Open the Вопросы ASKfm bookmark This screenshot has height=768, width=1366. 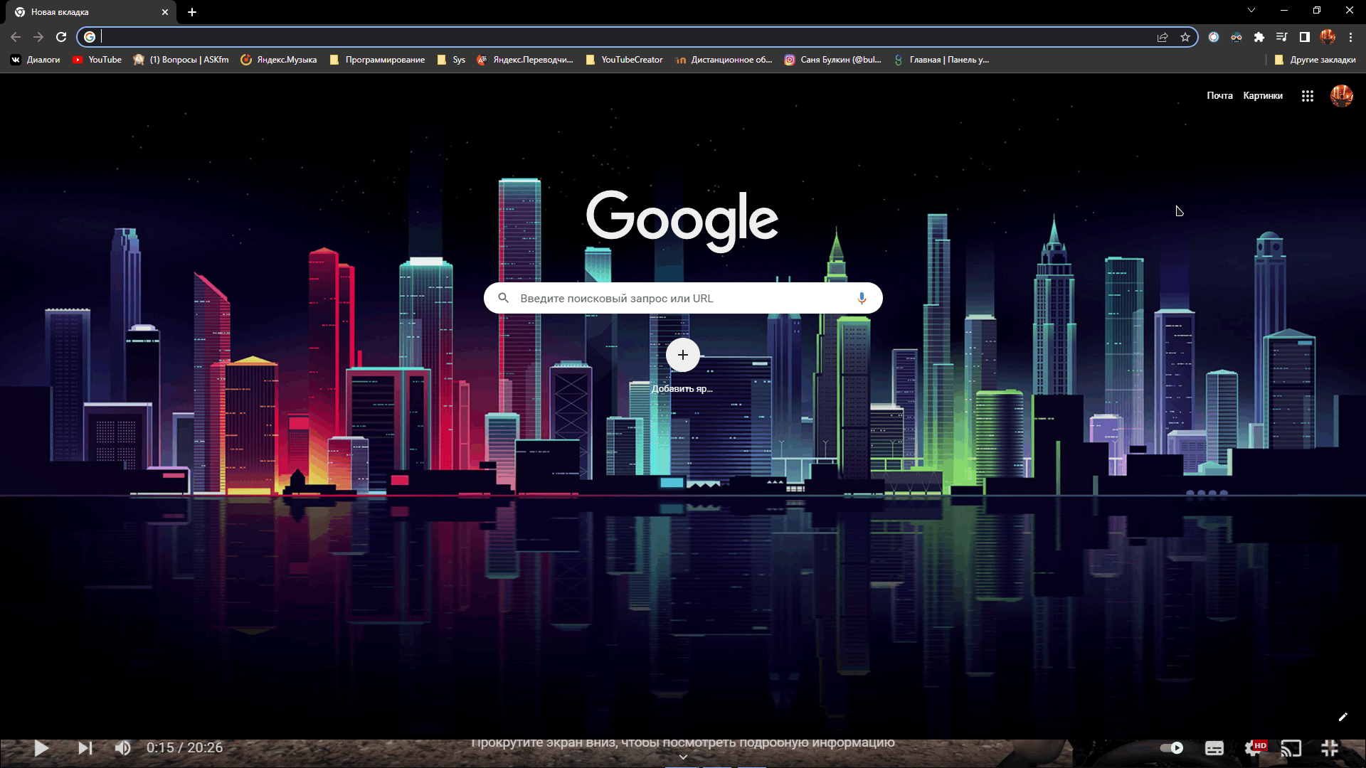[181, 60]
